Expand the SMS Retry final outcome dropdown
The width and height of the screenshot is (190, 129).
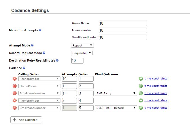pyautogui.click(x=116, y=93)
